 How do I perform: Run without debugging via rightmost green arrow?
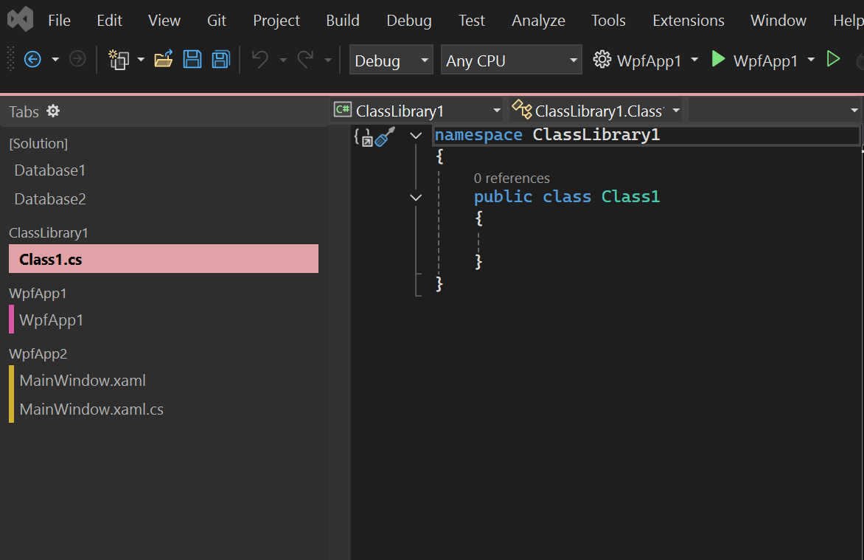[834, 59]
